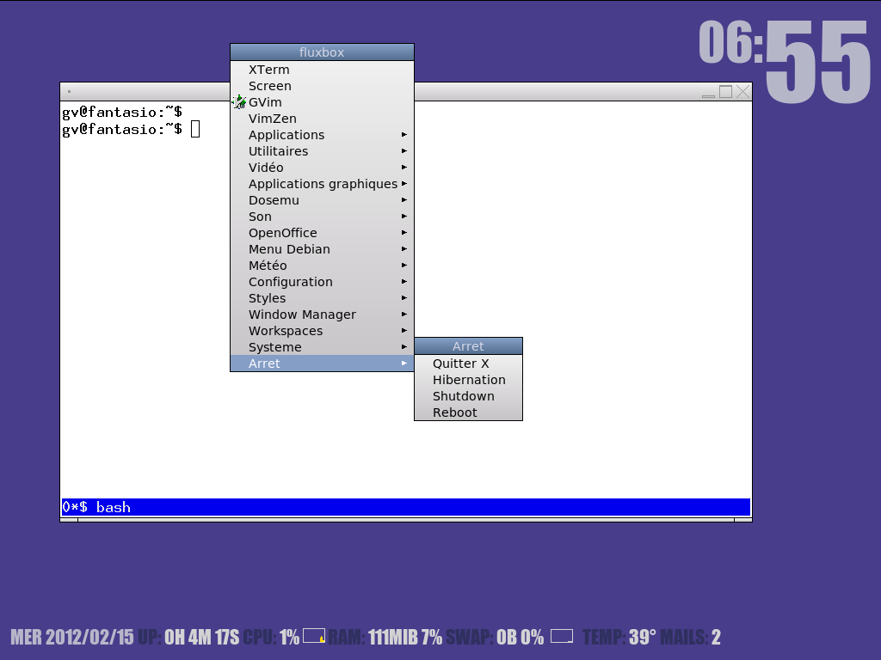Screen dimensions: 881x660
Task: Open the Météo submenu
Action: 322,265
